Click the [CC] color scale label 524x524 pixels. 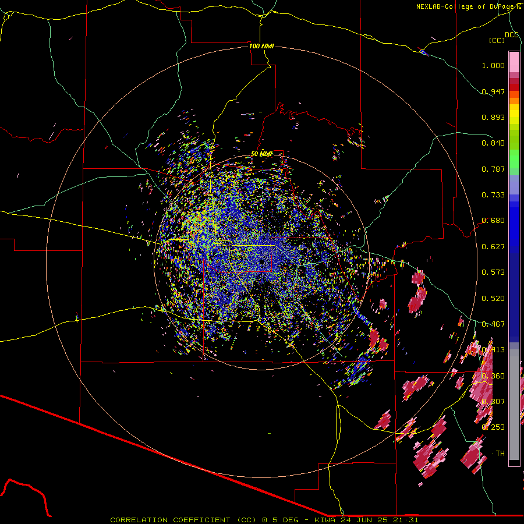pos(497,40)
